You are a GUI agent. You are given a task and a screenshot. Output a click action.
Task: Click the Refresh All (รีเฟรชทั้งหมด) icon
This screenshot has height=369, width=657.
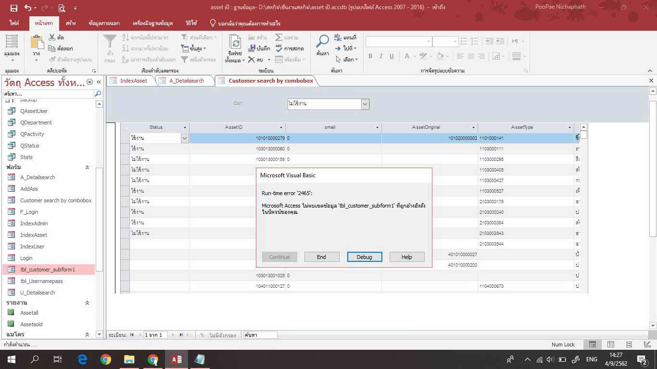235,42
